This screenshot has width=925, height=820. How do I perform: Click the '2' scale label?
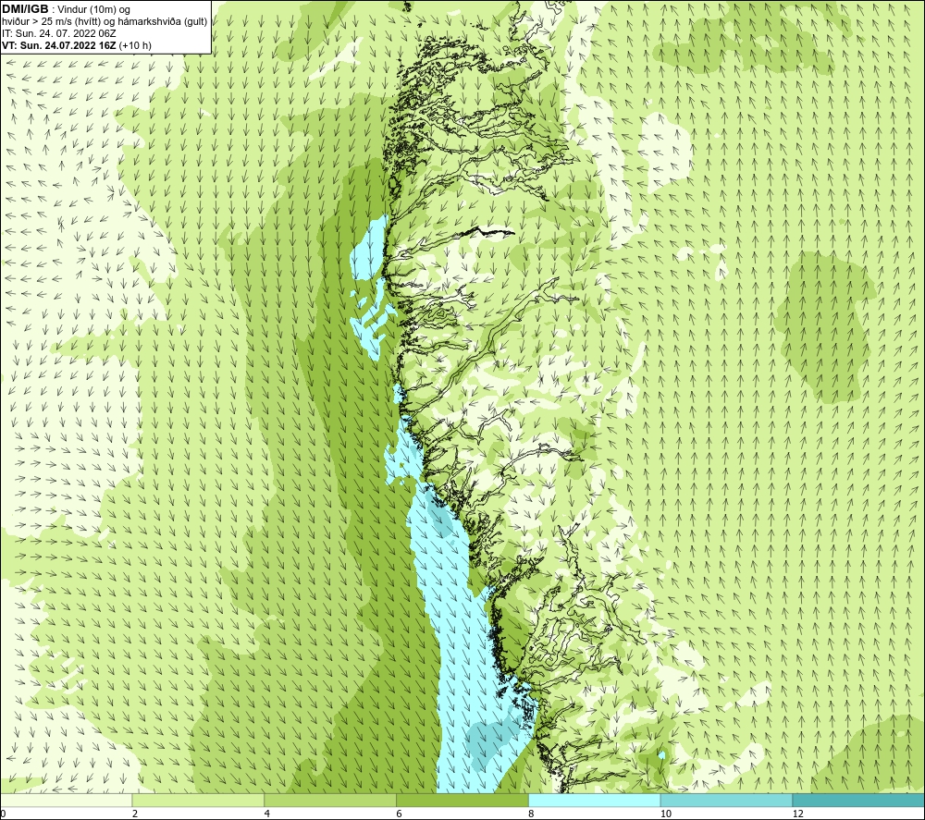pos(135,814)
